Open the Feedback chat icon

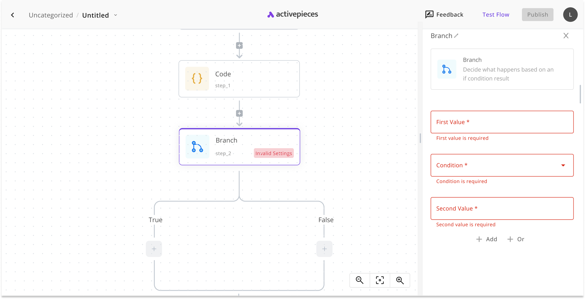tap(429, 15)
